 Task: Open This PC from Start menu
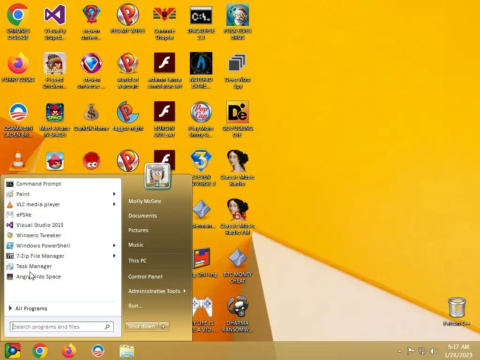(137, 261)
